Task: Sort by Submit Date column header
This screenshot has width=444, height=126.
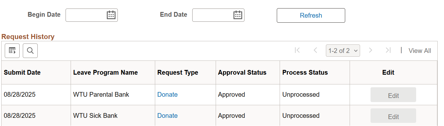Action: pos(22,72)
